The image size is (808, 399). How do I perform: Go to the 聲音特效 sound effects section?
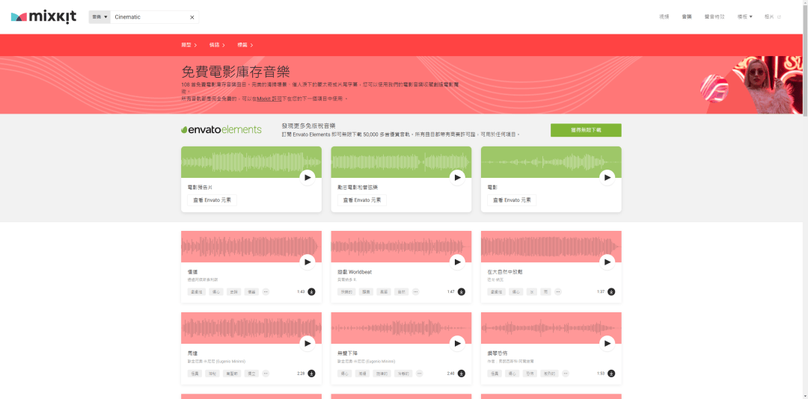pyautogui.click(x=714, y=17)
